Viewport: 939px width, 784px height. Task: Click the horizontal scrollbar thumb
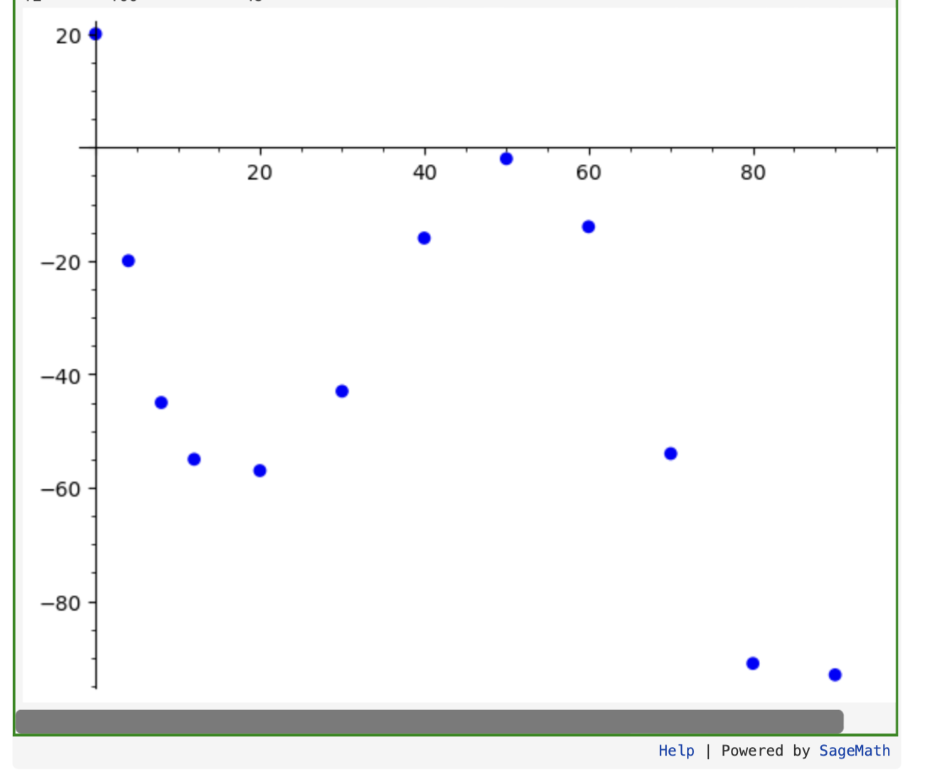[x=430, y=720]
